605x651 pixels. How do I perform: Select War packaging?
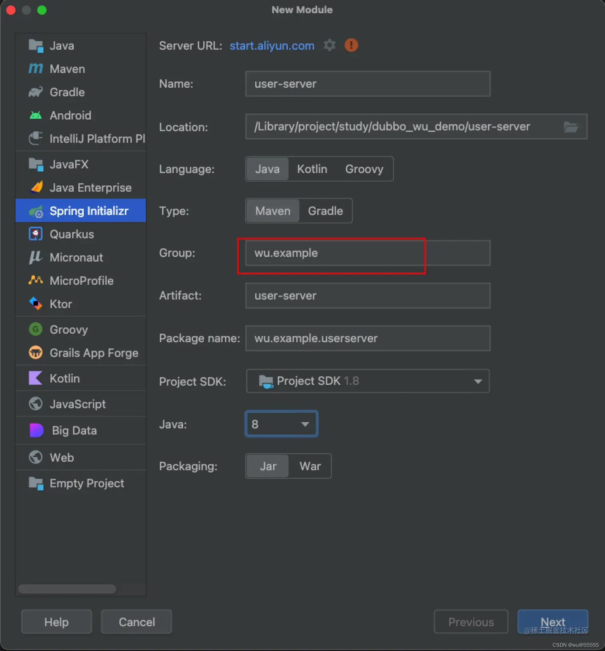click(310, 466)
